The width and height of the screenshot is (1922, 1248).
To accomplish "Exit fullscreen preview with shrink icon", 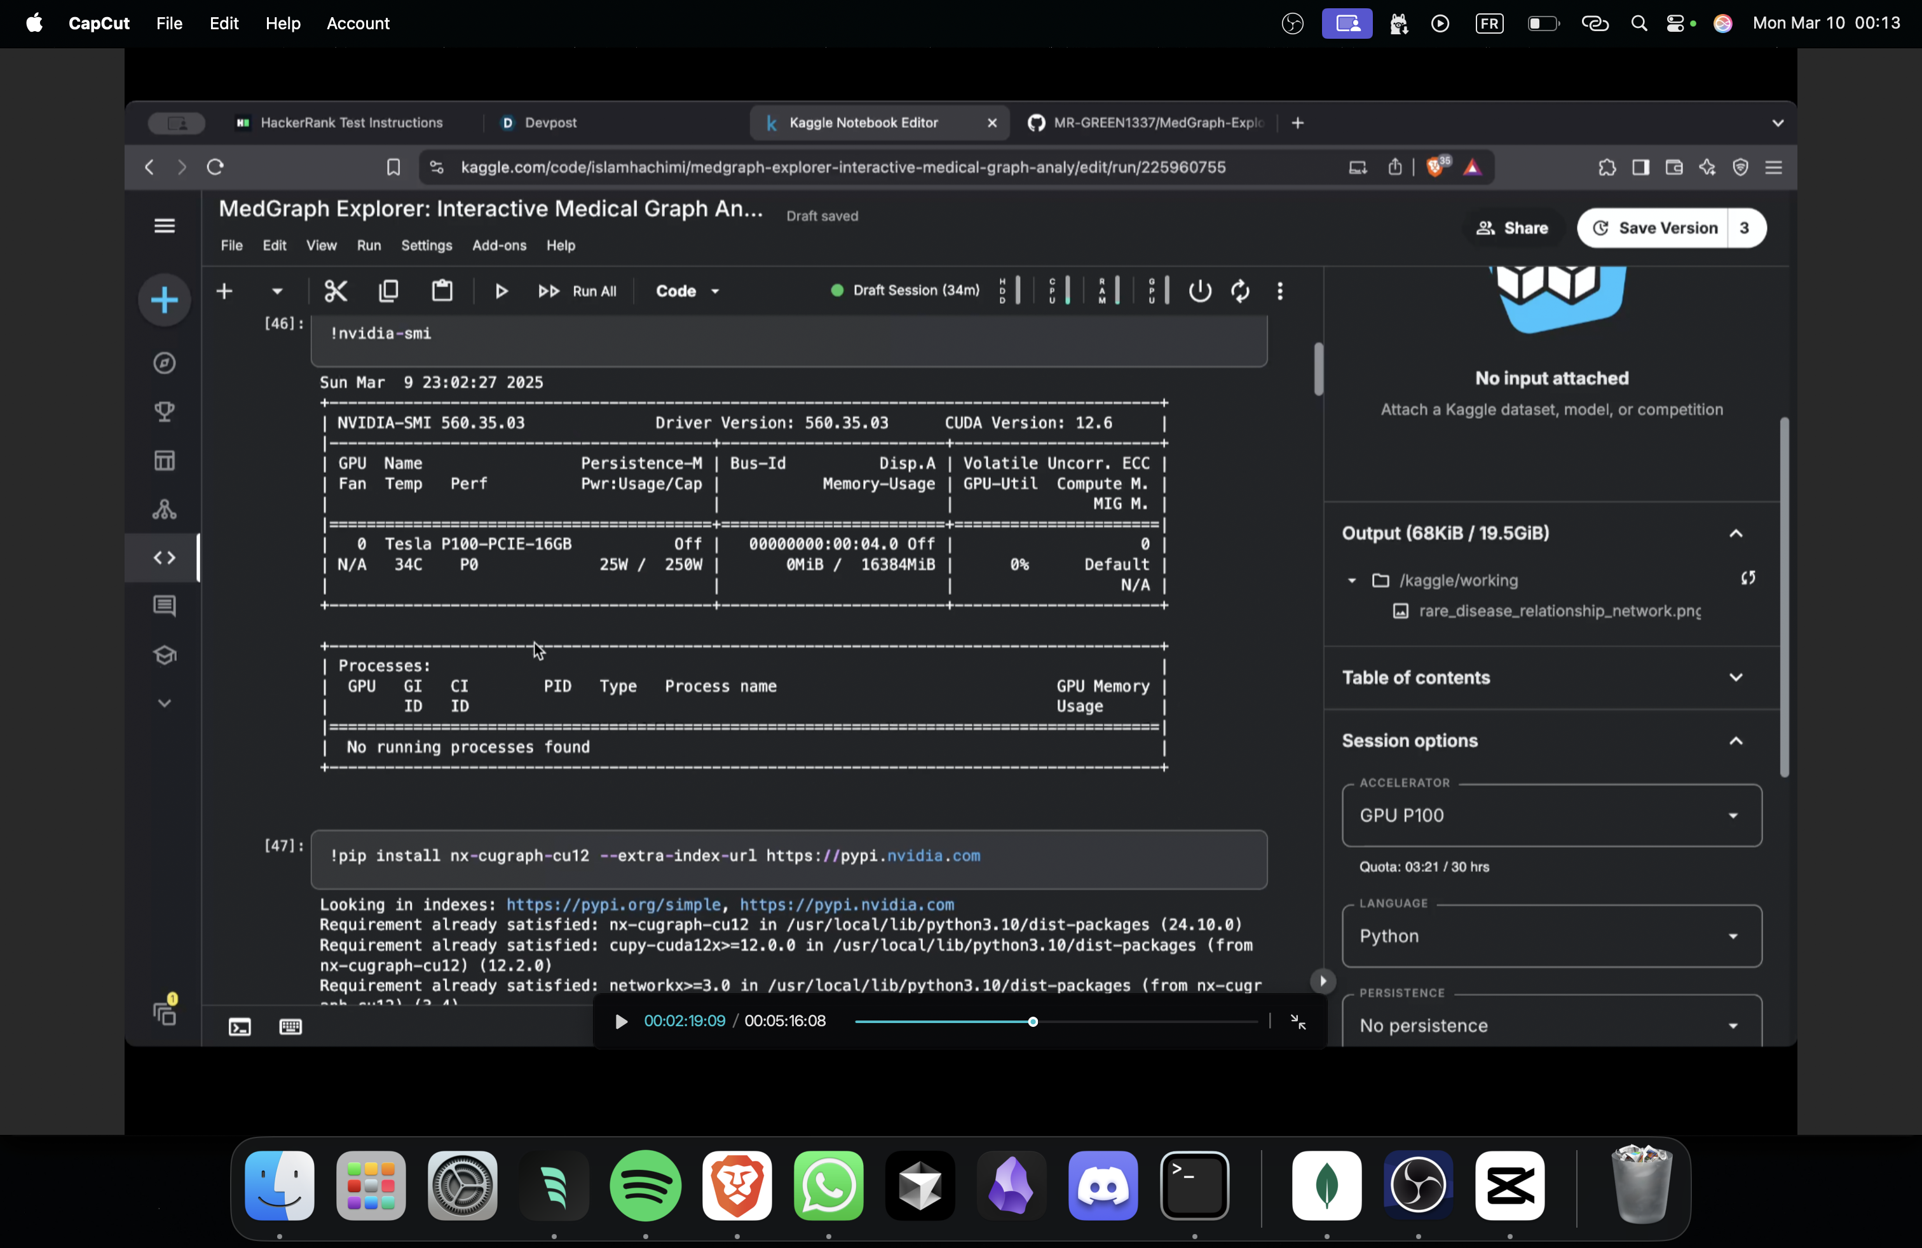I will click(x=1298, y=1022).
